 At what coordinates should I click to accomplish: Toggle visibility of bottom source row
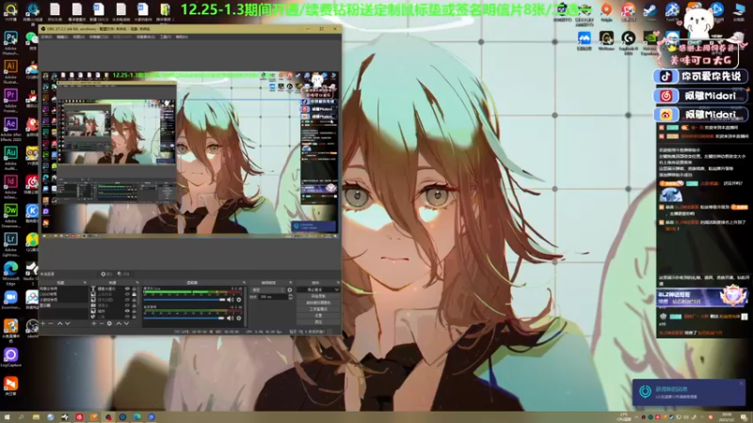pyautogui.click(x=127, y=316)
